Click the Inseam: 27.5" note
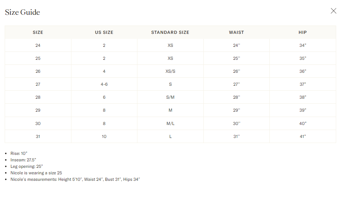Image resolution: width=343 pixels, height=197 pixels. pyautogui.click(x=23, y=160)
